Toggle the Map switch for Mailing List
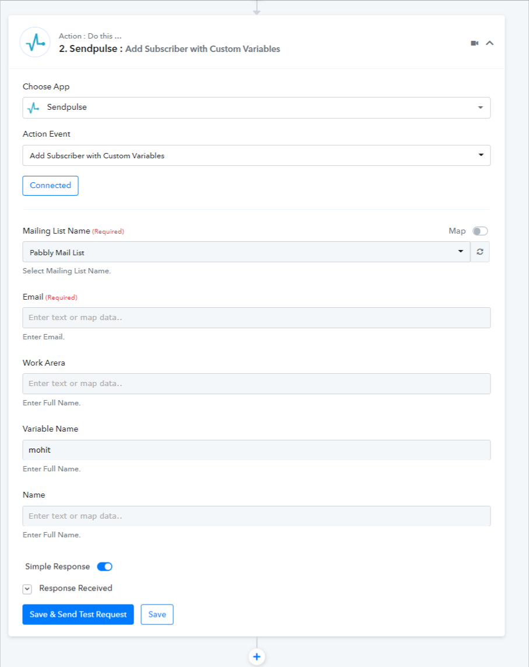 (480, 231)
